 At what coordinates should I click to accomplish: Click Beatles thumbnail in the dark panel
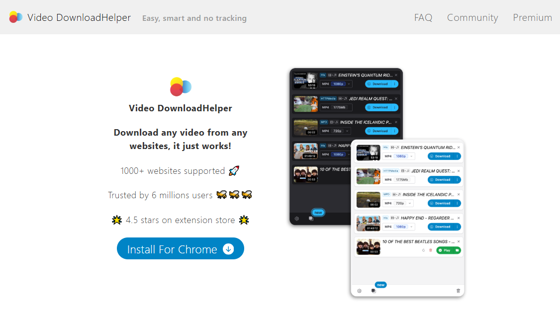(x=305, y=174)
